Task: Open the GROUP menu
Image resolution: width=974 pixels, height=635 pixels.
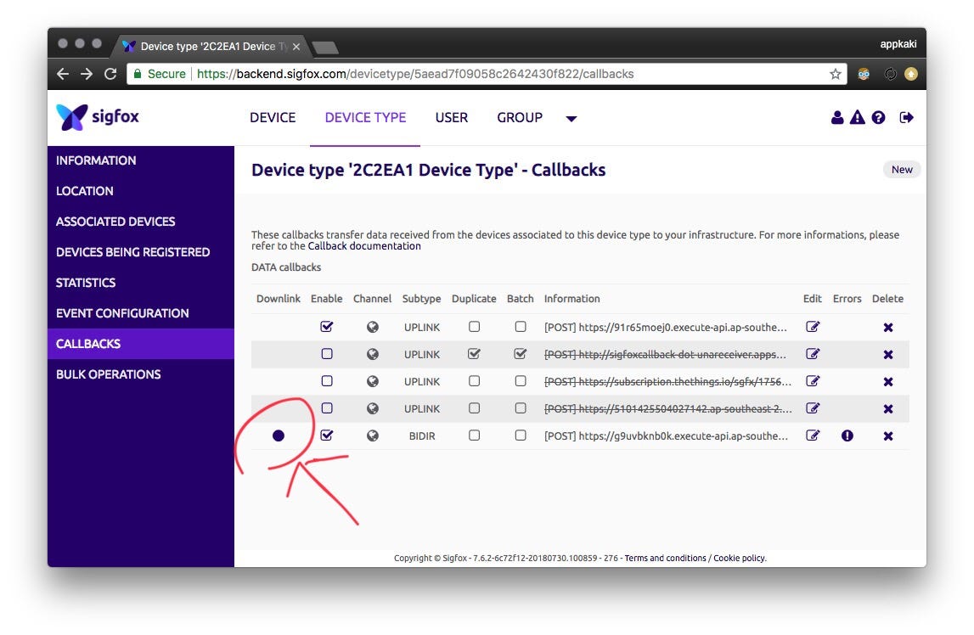Action: [520, 117]
